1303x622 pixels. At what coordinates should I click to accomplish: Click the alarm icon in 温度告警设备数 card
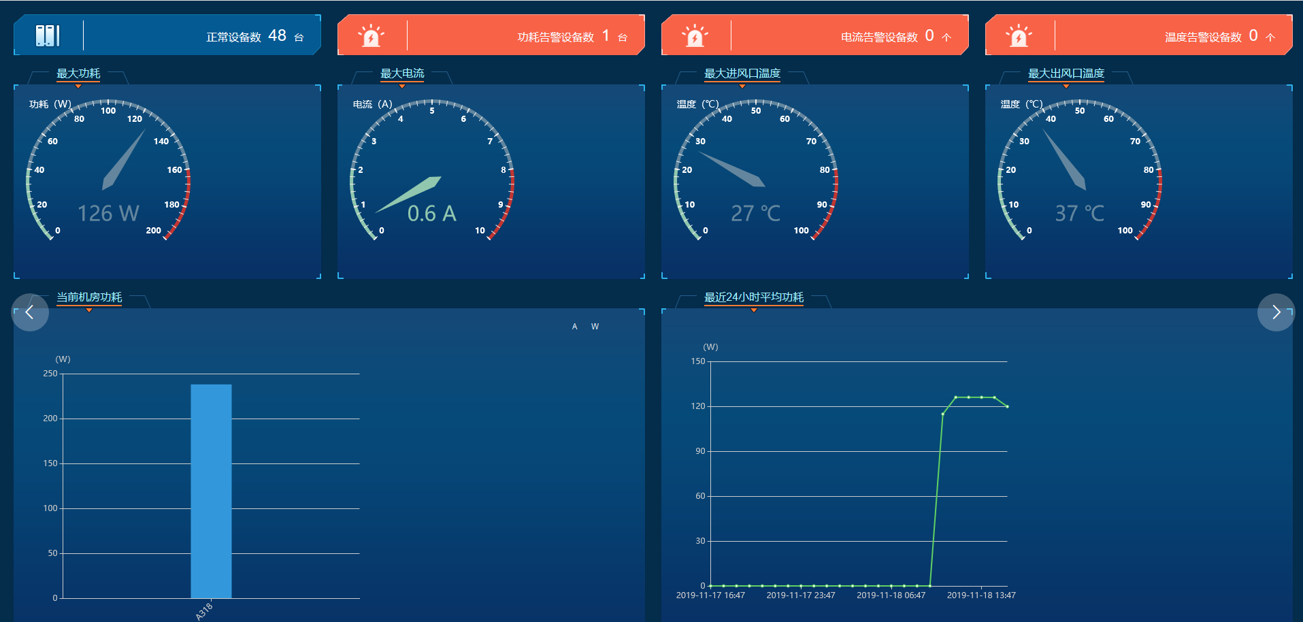pos(1019,35)
